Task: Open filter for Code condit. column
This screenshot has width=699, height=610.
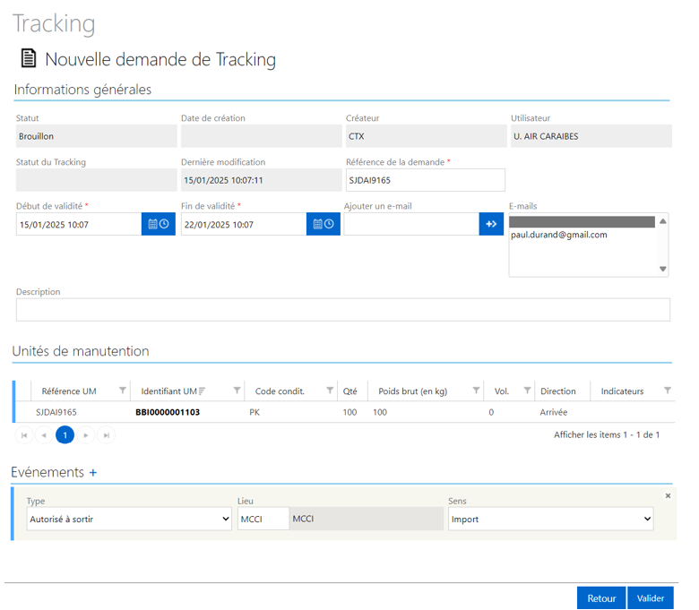Action: click(x=330, y=391)
